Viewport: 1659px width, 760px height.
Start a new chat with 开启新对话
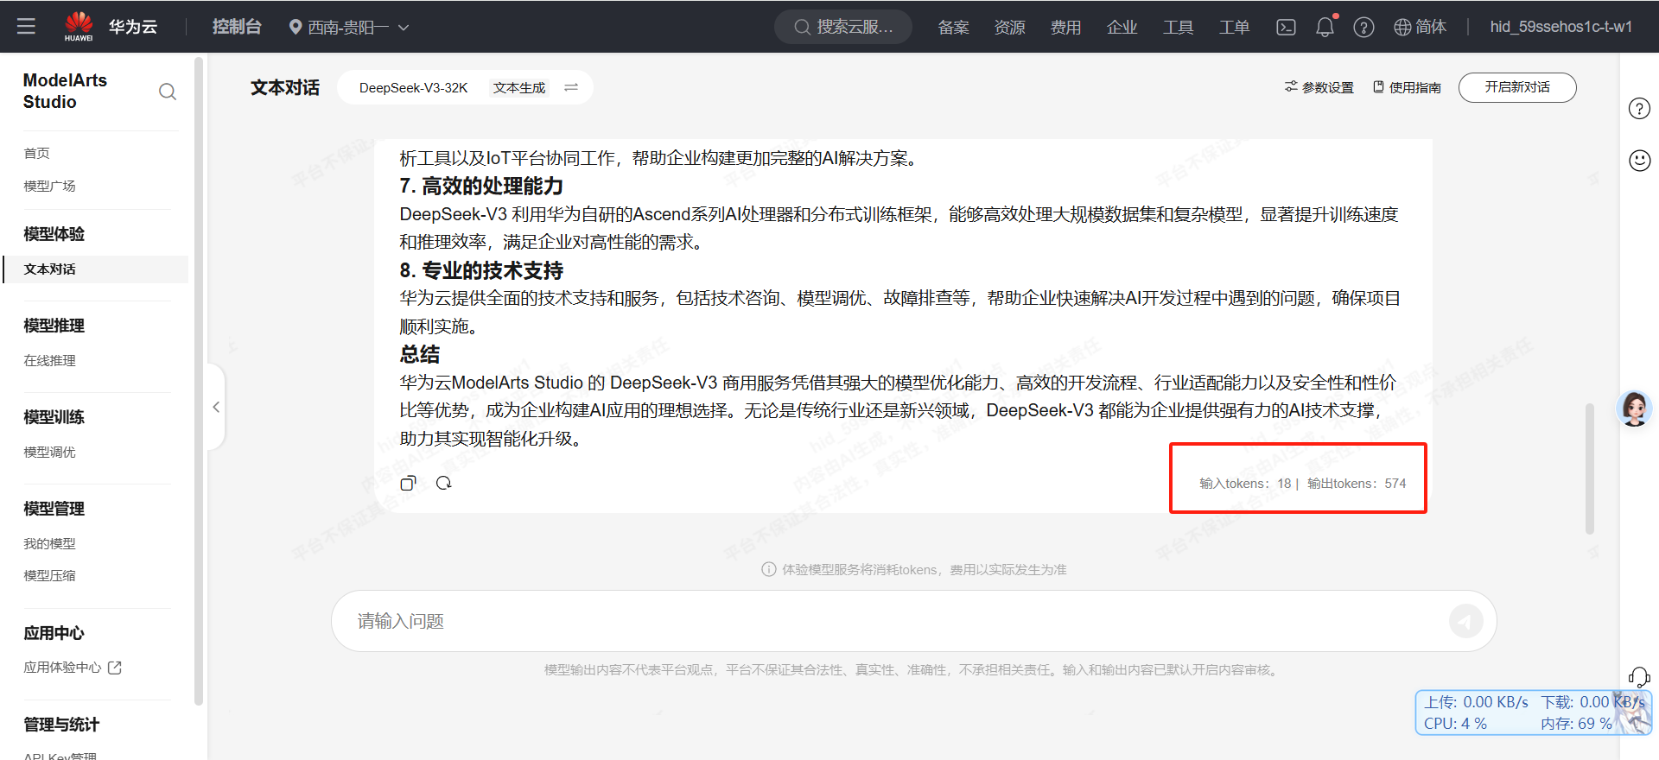click(x=1517, y=87)
